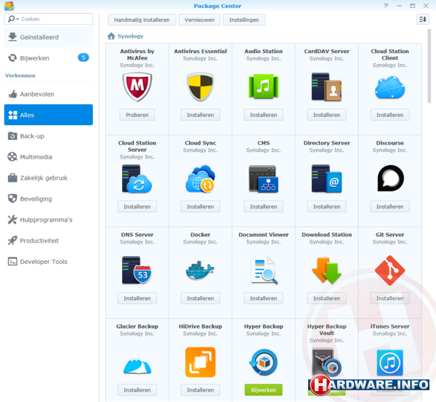Viewport: 436px width, 402px height.
Task: Click the Directory Server icon
Action: pos(326,179)
